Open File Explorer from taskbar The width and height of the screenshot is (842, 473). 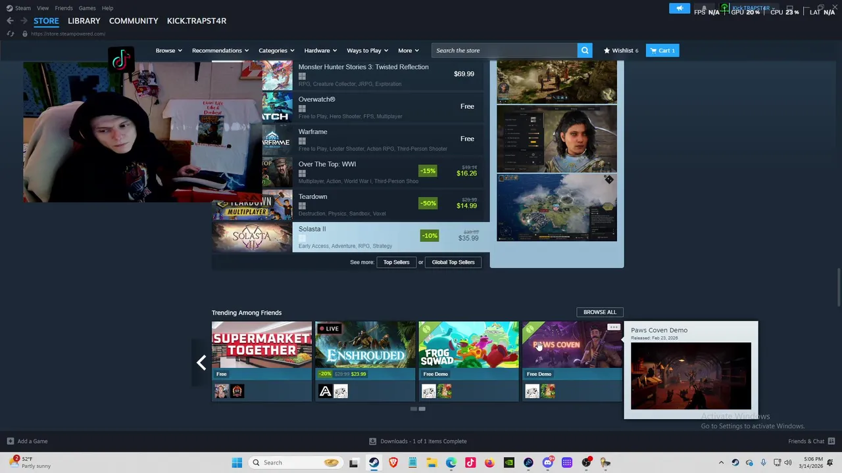[432, 462]
